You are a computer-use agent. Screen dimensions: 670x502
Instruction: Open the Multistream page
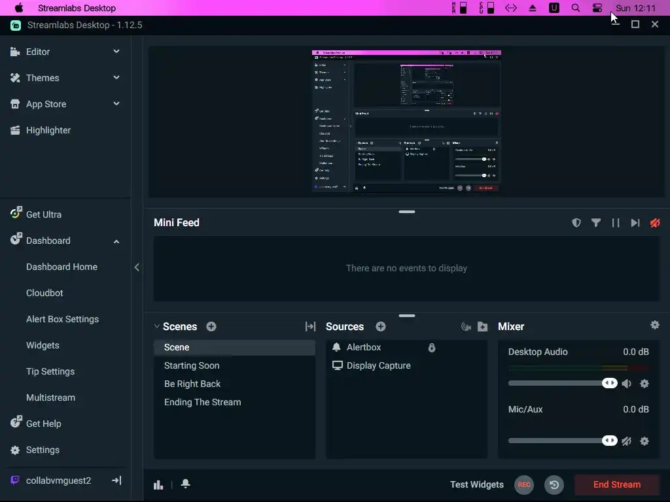pyautogui.click(x=50, y=397)
